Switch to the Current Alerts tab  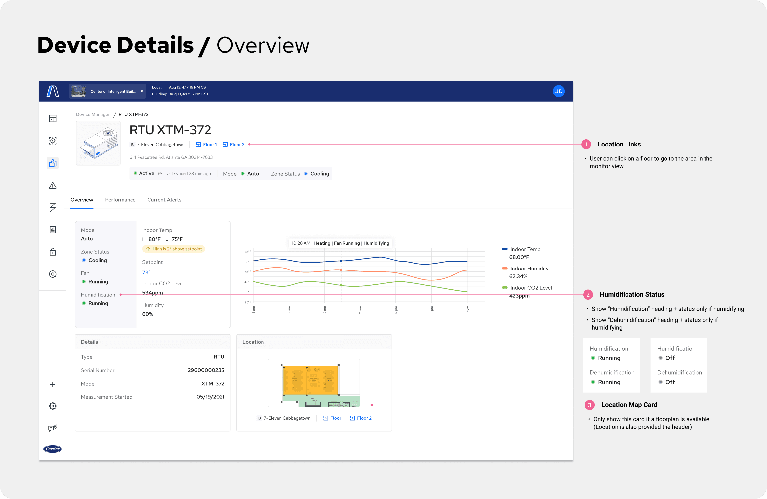tap(164, 200)
